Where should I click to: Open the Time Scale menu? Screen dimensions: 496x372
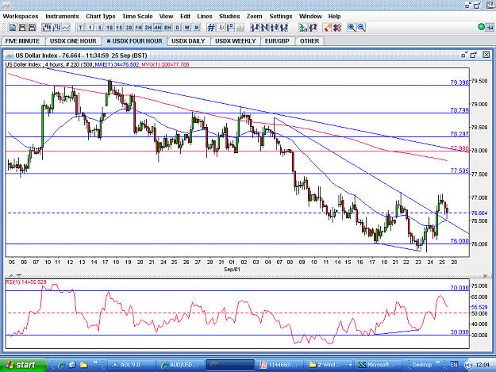(137, 16)
